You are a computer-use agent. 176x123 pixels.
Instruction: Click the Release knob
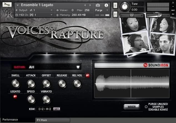tap(62, 84)
